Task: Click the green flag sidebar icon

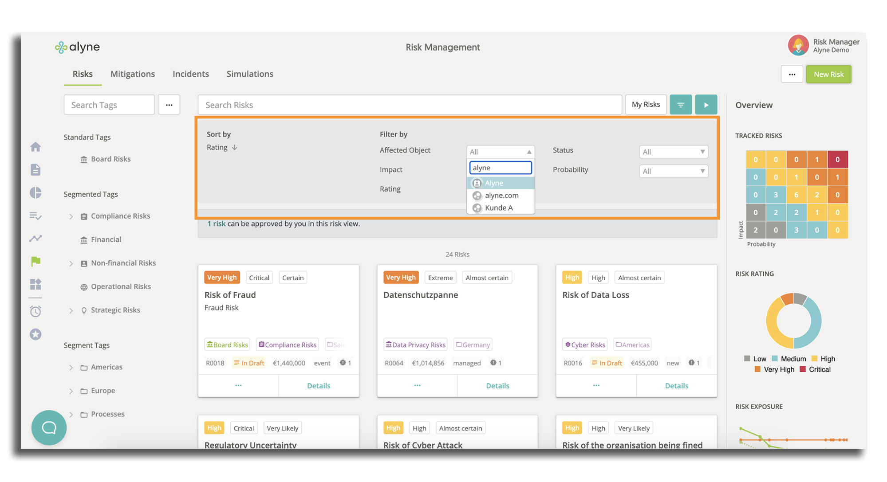Action: point(35,262)
